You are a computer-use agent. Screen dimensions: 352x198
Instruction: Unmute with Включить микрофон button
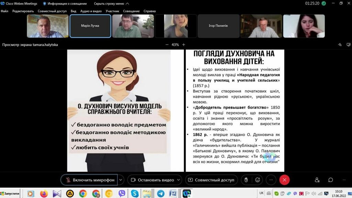tap(89, 180)
